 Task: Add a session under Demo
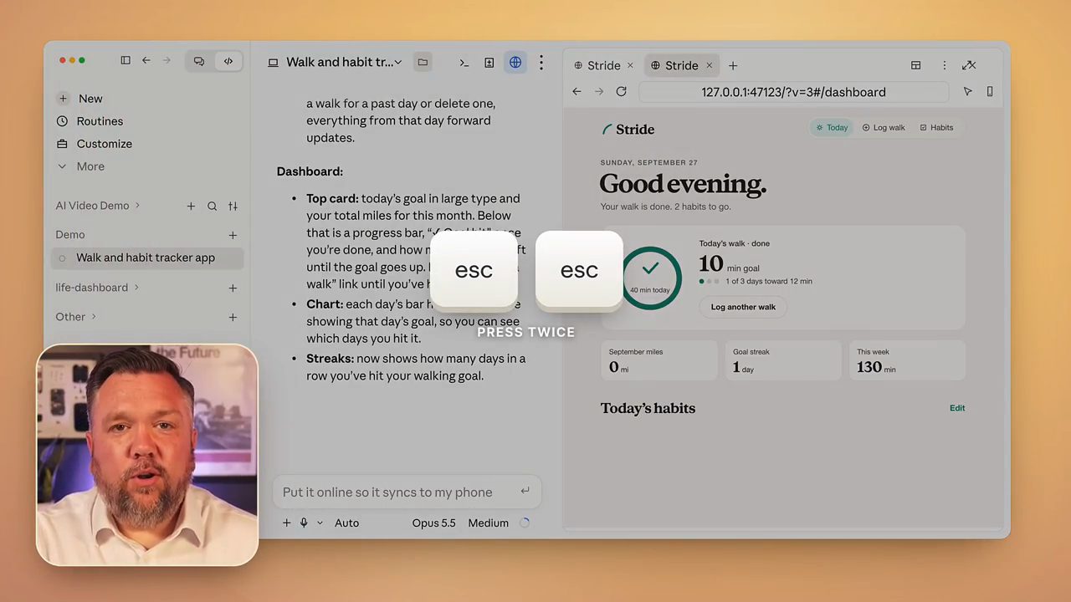[233, 235]
